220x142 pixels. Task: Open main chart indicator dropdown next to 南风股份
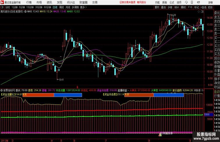coord(25,12)
